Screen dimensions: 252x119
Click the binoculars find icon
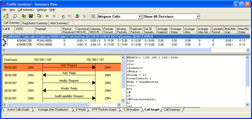(31, 16)
